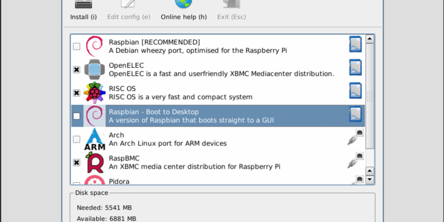
Task: Uncheck the RaspBMC checkbox
Action: click(77, 163)
